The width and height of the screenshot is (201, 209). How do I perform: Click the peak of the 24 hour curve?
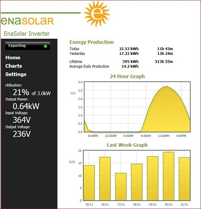tap(167, 86)
